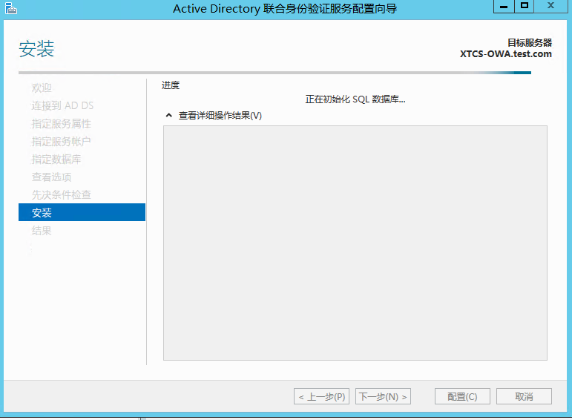Image resolution: width=572 pixels, height=420 pixels.
Task: Click inside the detailed results box
Action: (x=355, y=243)
